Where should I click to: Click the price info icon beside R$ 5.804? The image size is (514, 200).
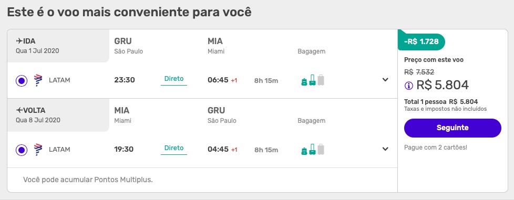[409, 86]
